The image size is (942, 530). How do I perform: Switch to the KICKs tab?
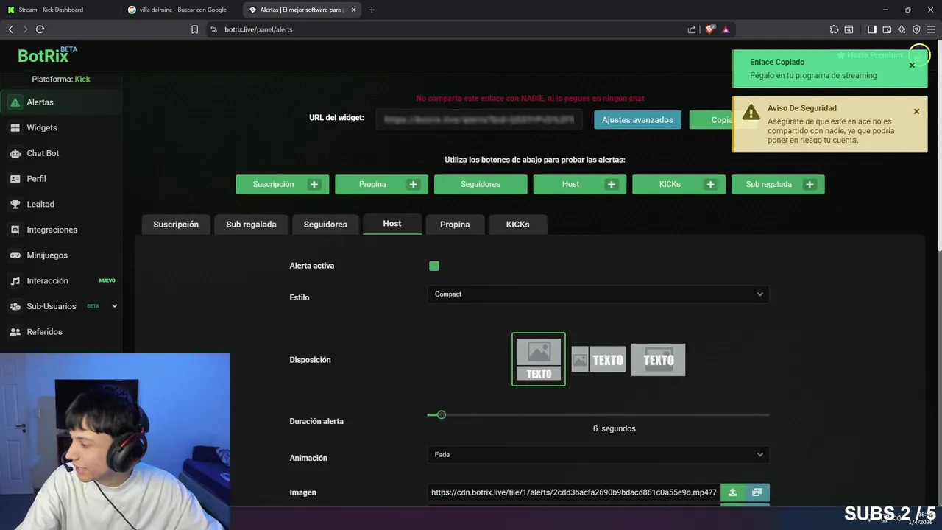coord(517,225)
